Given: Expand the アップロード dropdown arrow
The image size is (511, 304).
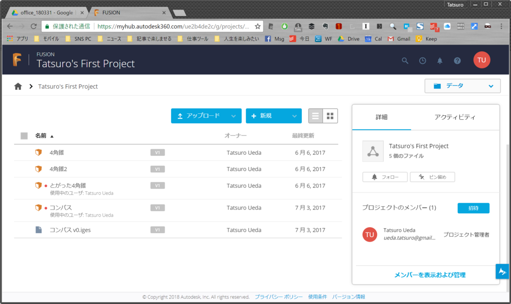Looking at the screenshot, I should pyautogui.click(x=234, y=116).
